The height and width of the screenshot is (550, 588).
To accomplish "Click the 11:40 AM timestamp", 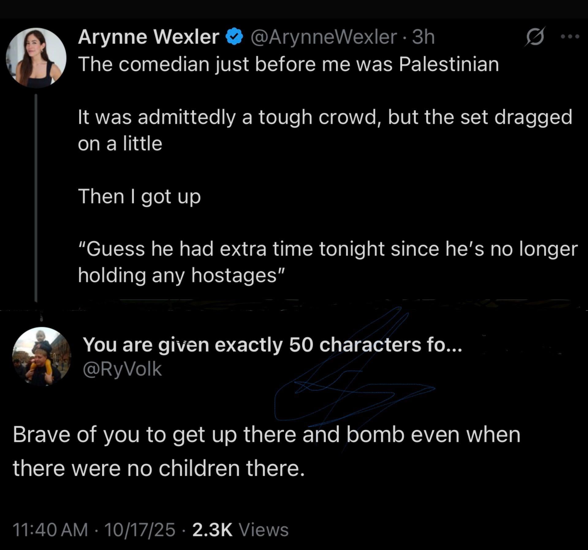I will click(50, 530).
